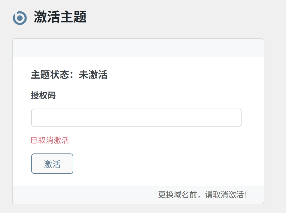The image size is (286, 213).
Task: Focus the 授权码 text input field
Action: click(136, 118)
